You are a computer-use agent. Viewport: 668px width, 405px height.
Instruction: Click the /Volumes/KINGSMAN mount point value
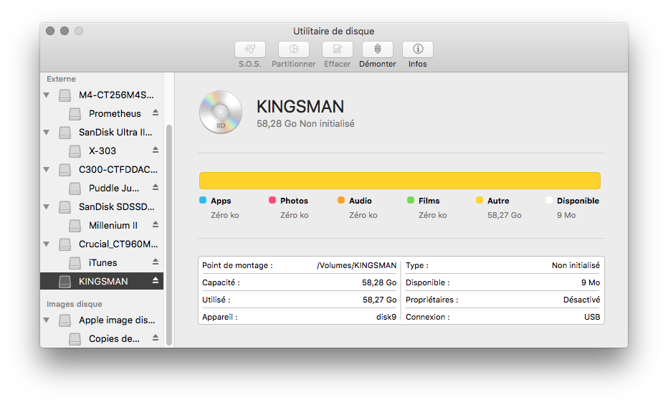pos(357,265)
